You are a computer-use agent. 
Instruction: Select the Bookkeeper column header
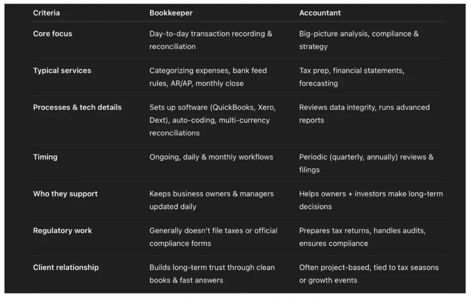tap(171, 13)
